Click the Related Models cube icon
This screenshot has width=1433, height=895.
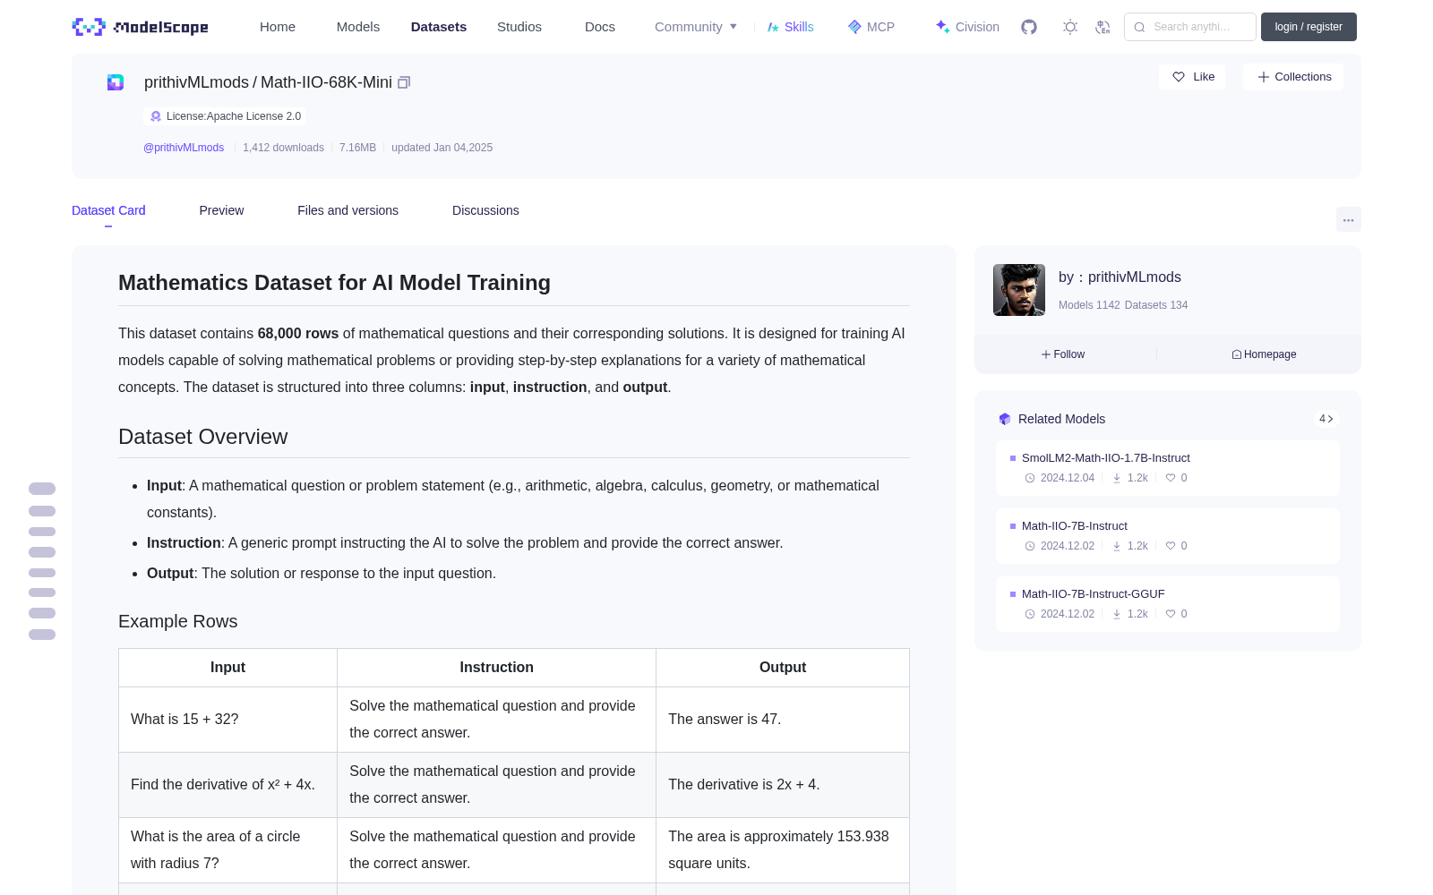[x=1005, y=419]
